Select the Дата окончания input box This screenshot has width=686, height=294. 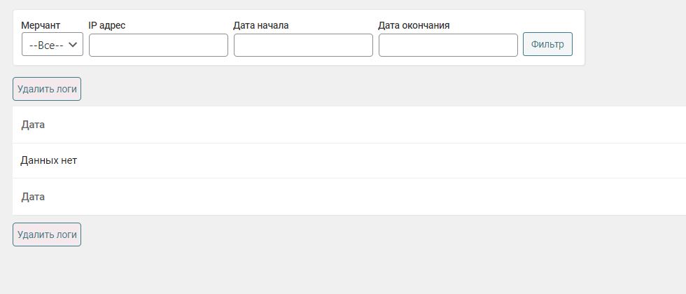click(x=448, y=45)
